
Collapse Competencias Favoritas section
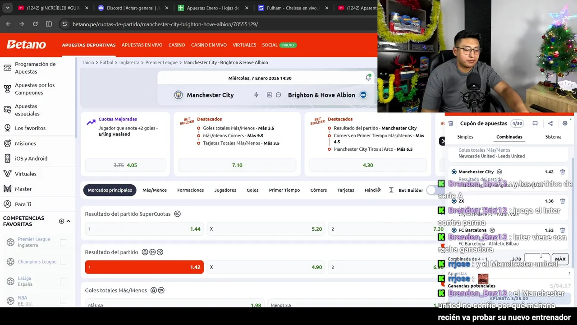(x=69, y=221)
